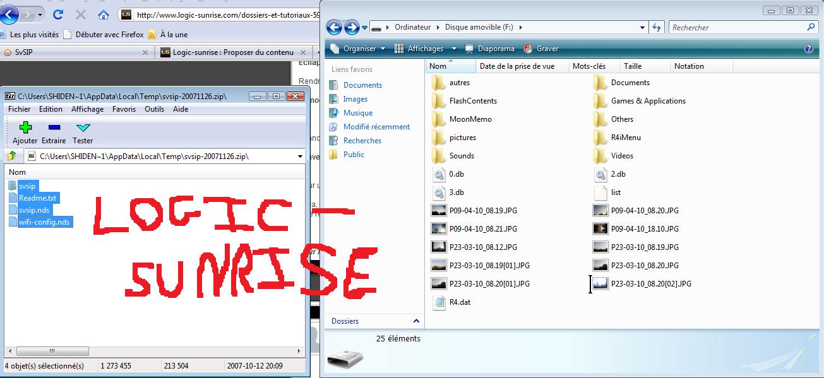Screen dimensions: 824x378
Task: Click the blue Extraire minus icon
Action: point(54,127)
